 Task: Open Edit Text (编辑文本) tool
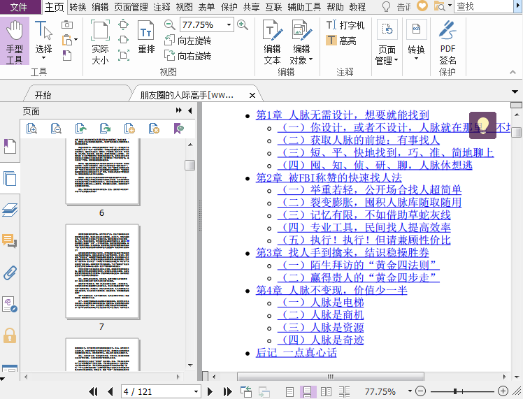click(273, 42)
